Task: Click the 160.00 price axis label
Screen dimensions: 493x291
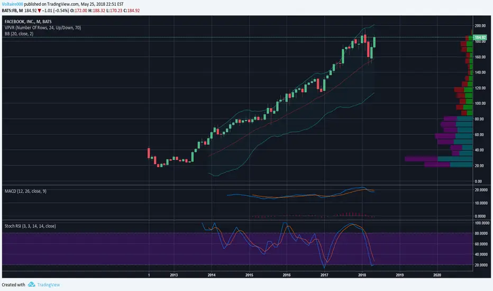Action: tap(480, 57)
